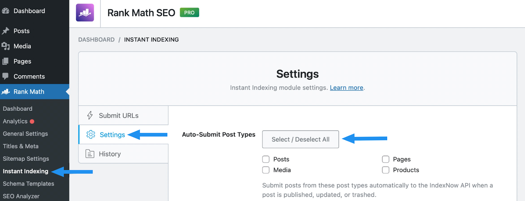Open the Comments menu item

pos(34,76)
